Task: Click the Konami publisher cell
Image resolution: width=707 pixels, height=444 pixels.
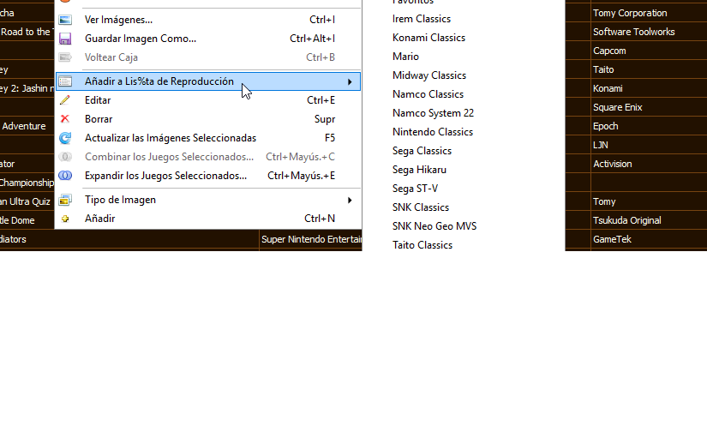Action: coord(649,89)
